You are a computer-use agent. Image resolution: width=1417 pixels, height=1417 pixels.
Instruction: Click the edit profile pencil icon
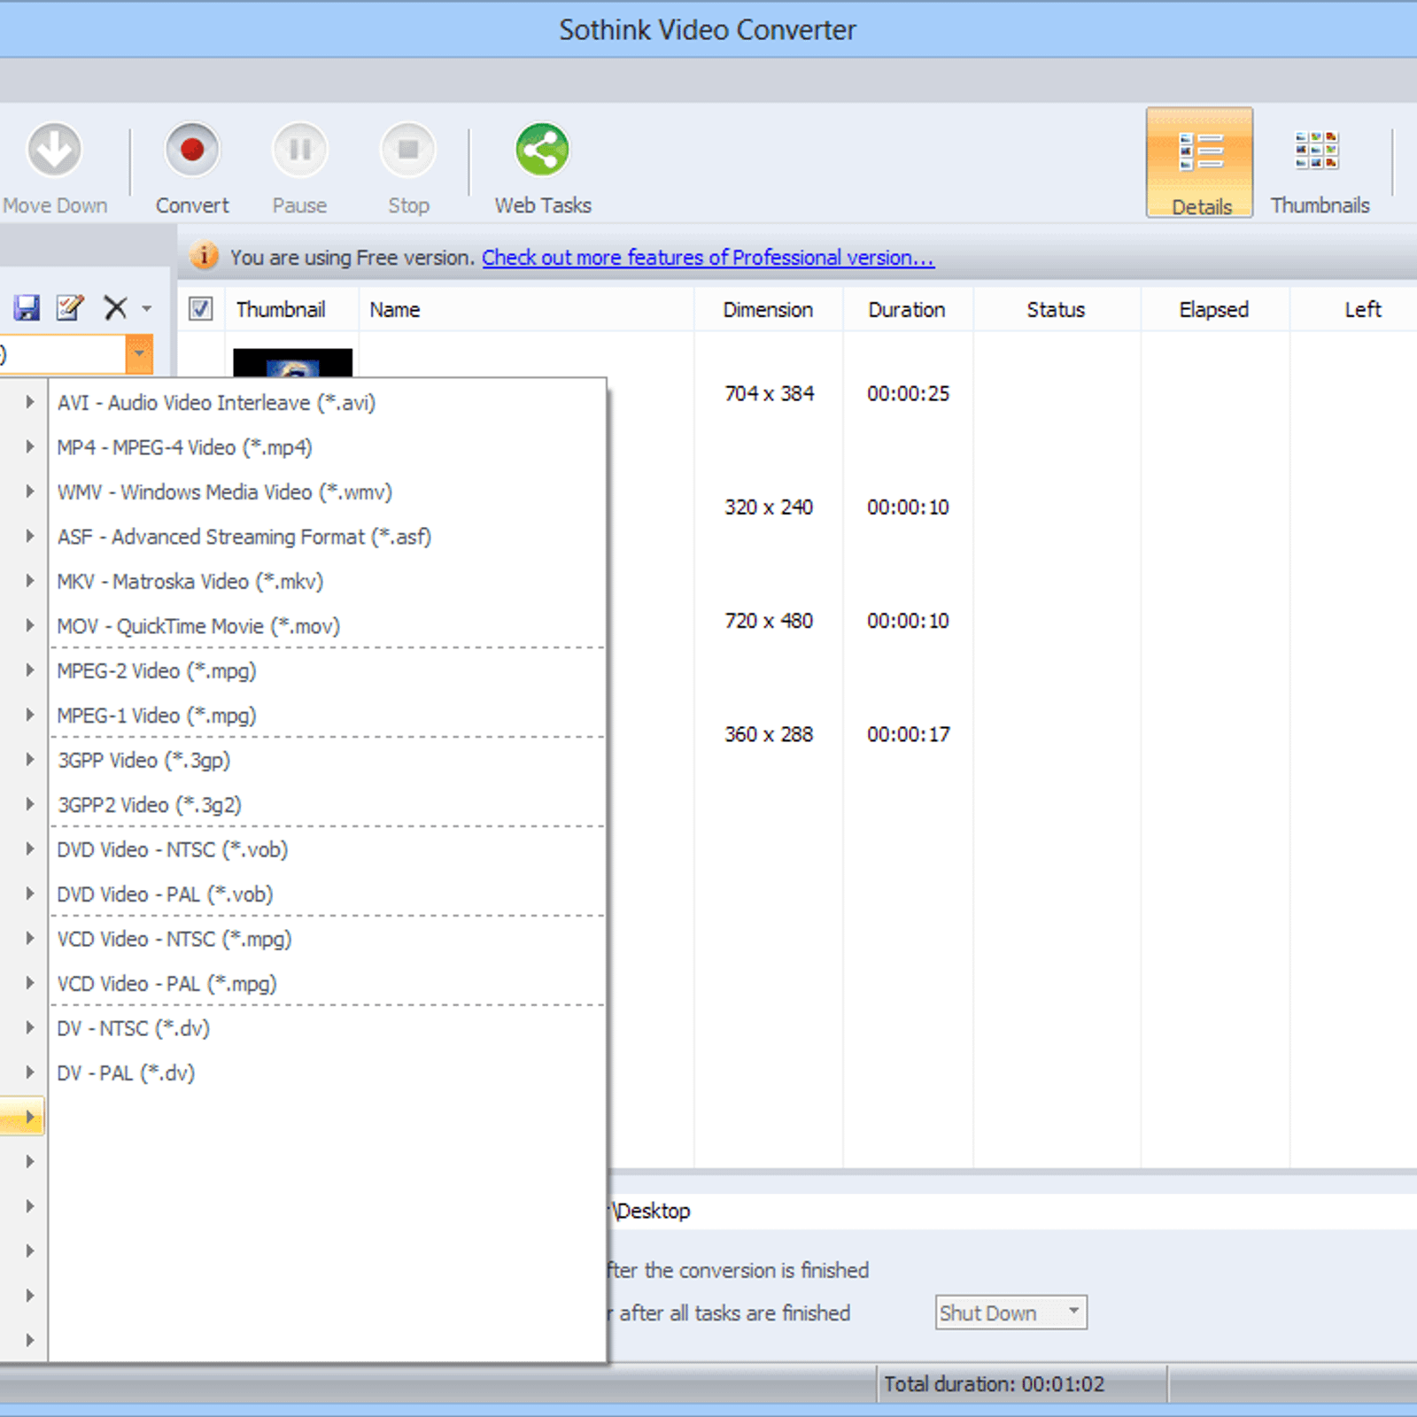pos(69,308)
